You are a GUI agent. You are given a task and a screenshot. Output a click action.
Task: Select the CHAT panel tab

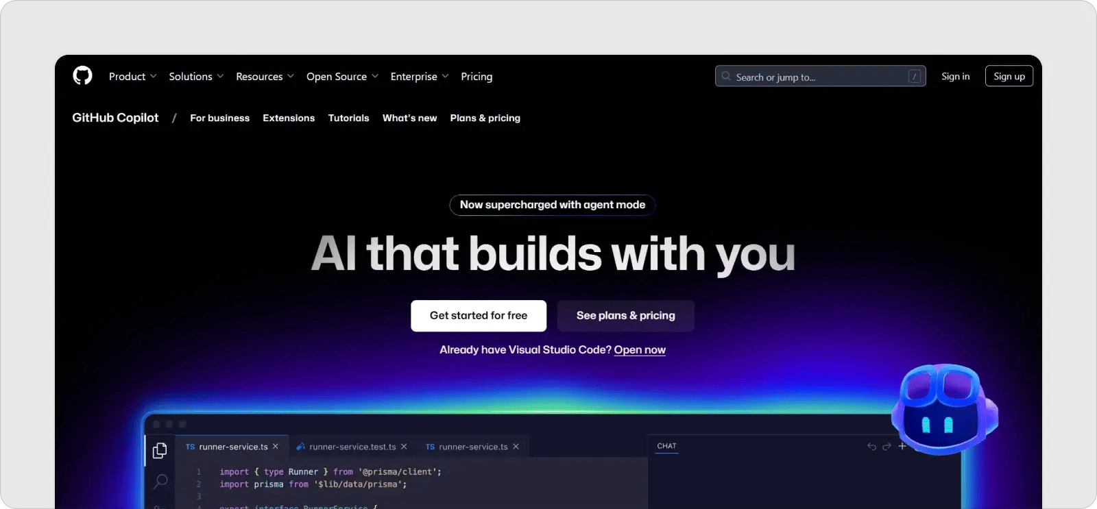666,446
